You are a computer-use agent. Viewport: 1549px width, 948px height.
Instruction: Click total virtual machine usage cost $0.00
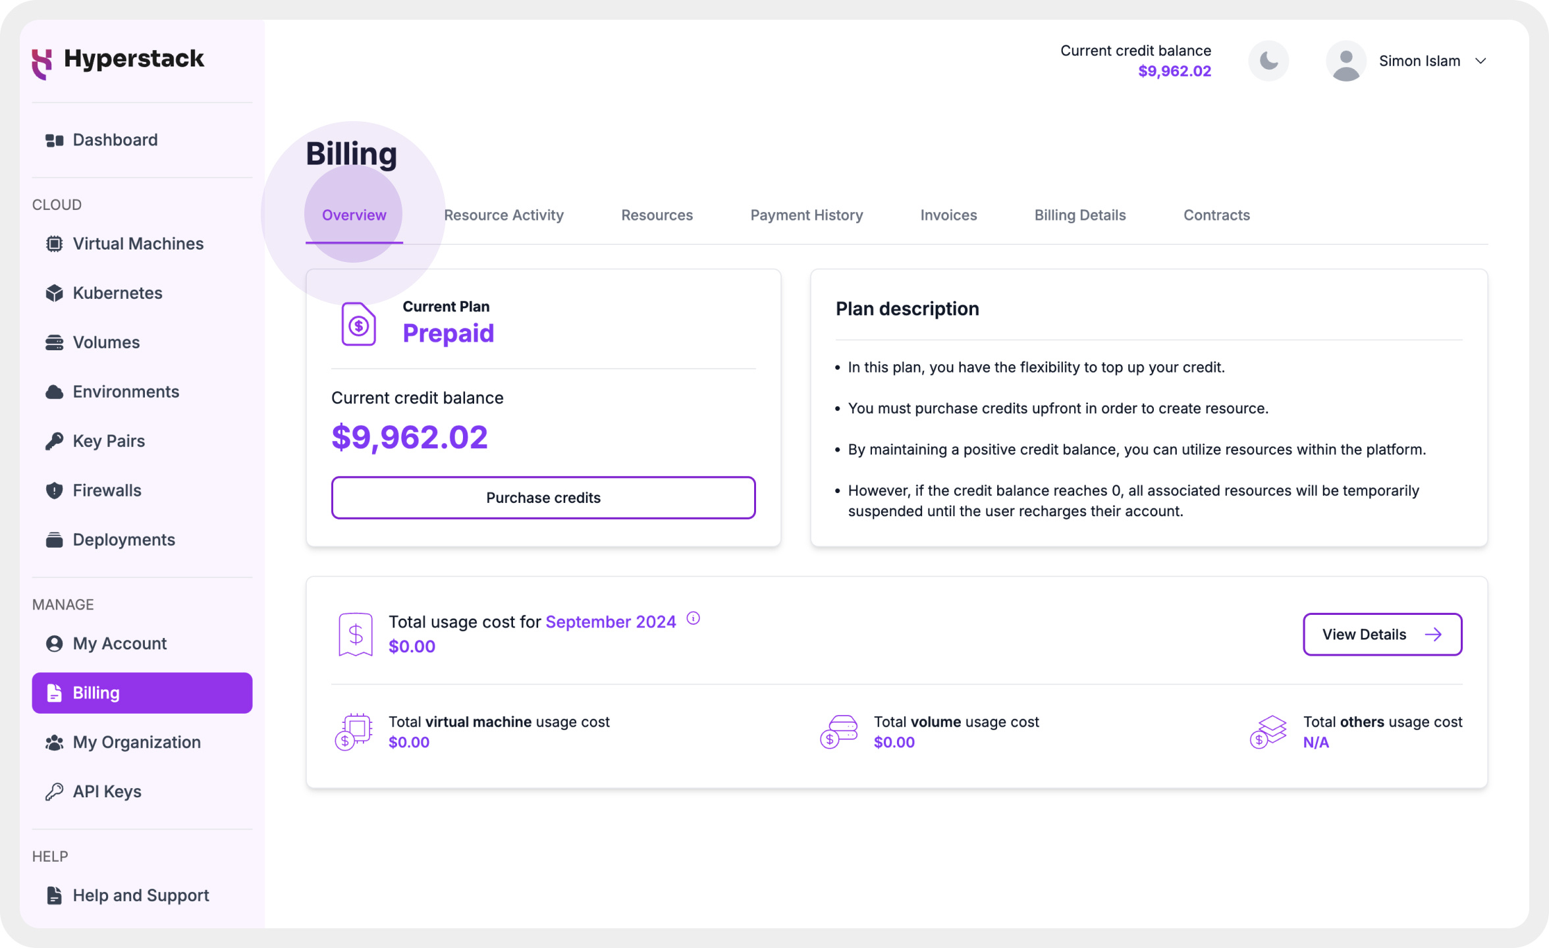coord(408,743)
